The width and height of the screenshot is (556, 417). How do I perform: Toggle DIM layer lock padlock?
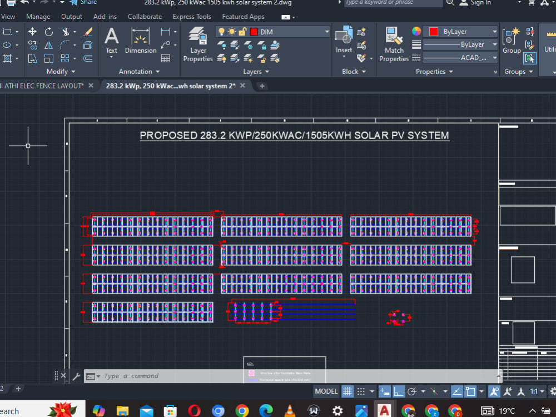[242, 32]
